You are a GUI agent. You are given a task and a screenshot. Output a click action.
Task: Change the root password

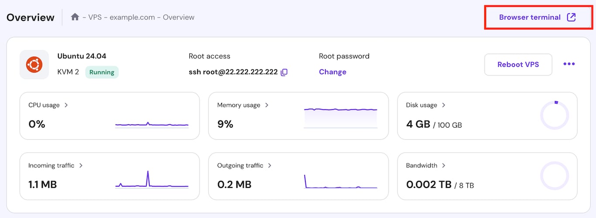(x=332, y=72)
